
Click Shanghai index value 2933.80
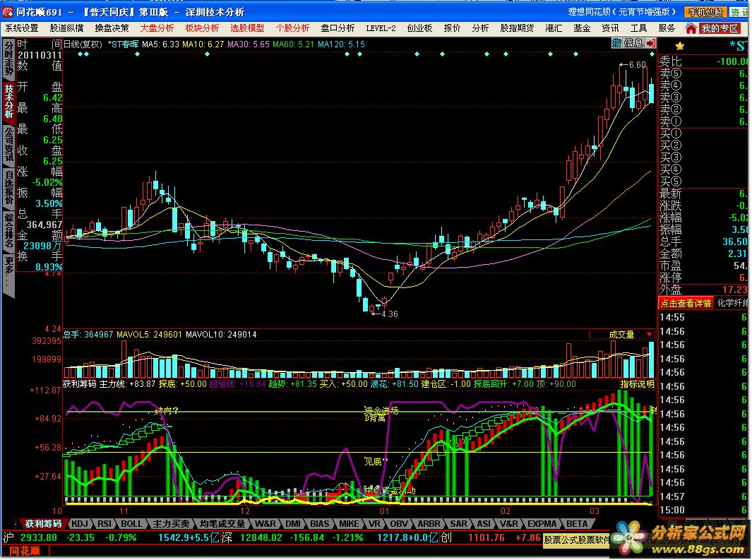(x=38, y=537)
